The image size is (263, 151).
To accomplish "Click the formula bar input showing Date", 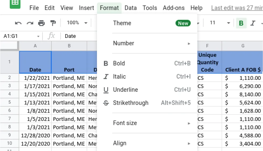I will (79, 36).
